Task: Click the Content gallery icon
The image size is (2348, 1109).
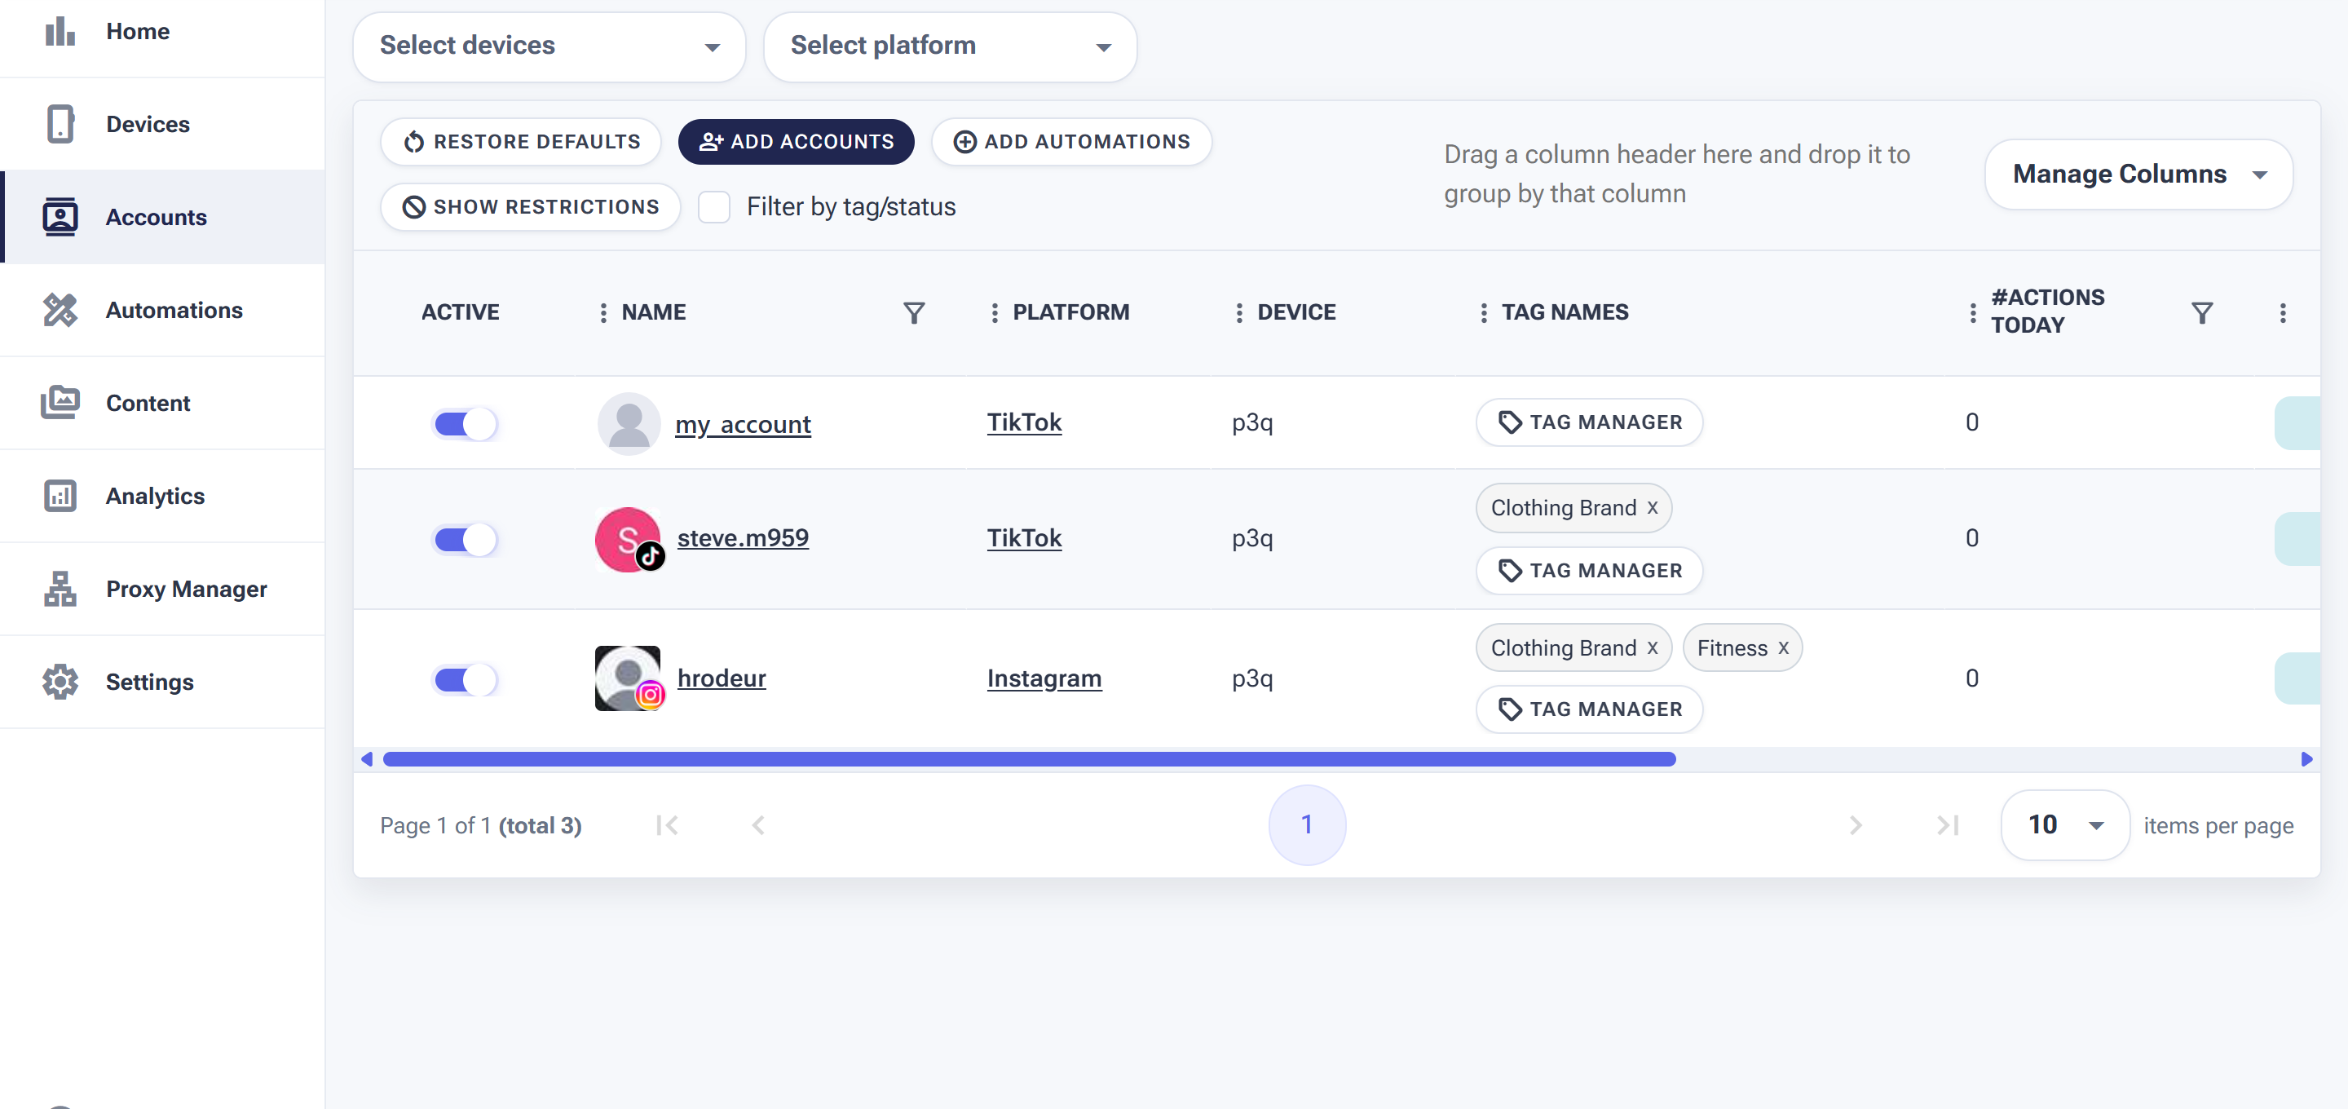Action: point(60,402)
